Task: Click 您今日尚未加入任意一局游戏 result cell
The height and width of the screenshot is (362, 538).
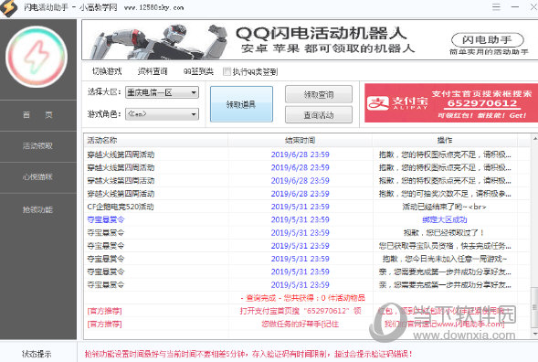Action: pyautogui.click(x=445, y=259)
